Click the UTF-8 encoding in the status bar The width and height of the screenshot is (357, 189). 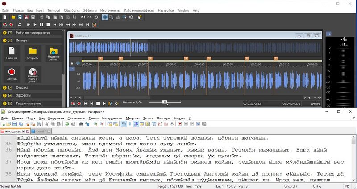click(317, 186)
